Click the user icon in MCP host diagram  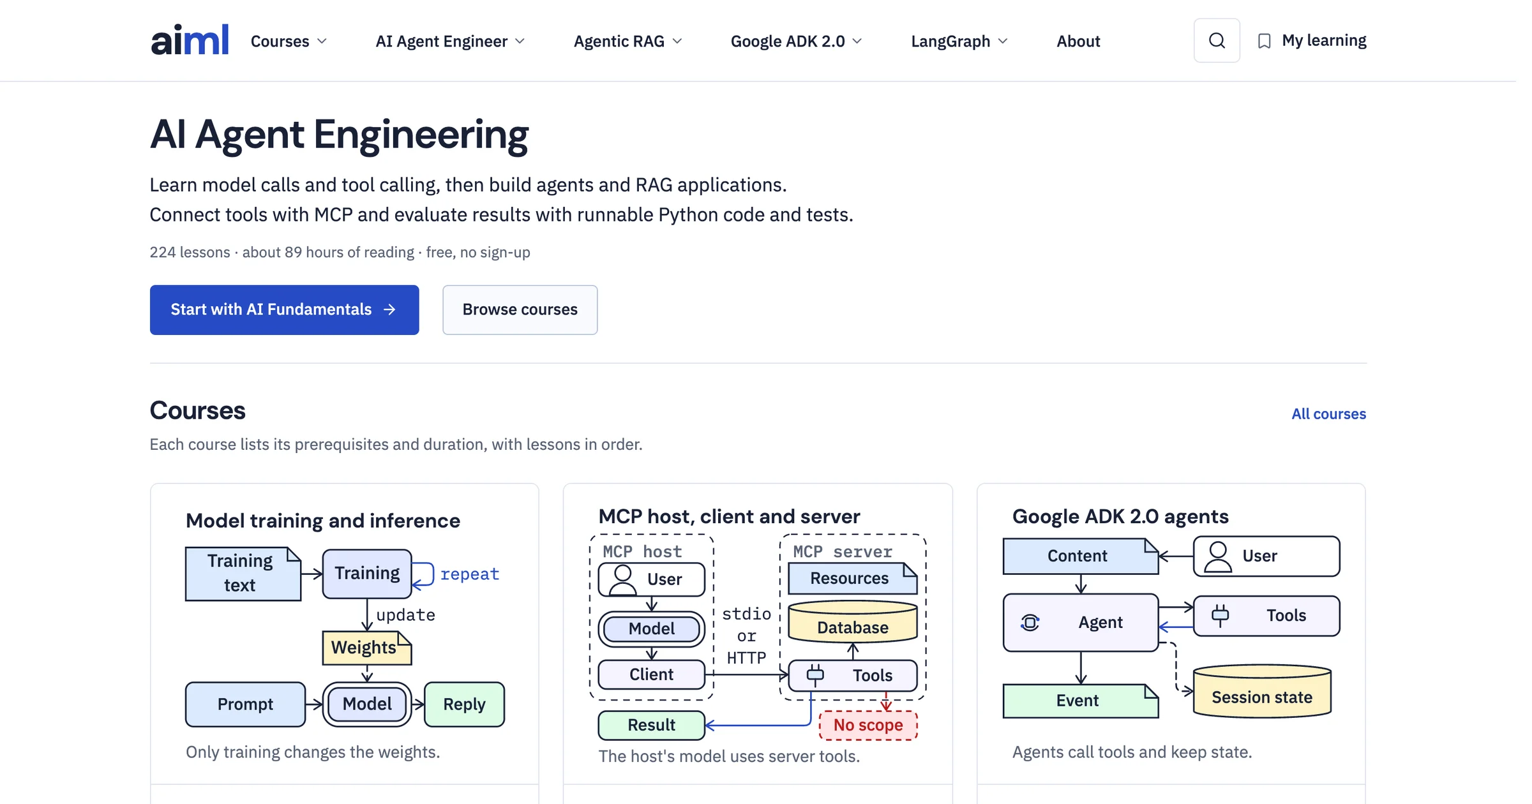tap(622, 579)
